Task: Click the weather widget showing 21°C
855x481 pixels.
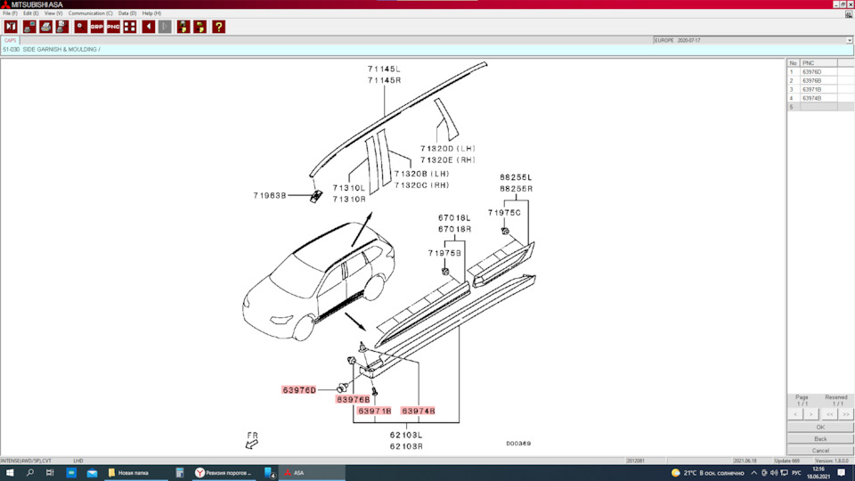Action: tap(707, 473)
